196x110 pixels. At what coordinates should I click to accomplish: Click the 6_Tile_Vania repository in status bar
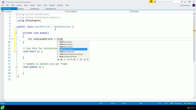click(176, 103)
